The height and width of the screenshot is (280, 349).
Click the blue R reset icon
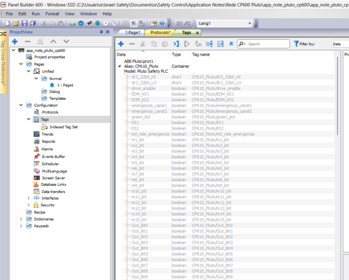point(231,44)
